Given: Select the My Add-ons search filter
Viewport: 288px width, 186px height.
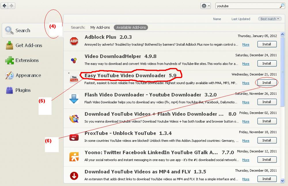Looking at the screenshot, I should point(100,28).
